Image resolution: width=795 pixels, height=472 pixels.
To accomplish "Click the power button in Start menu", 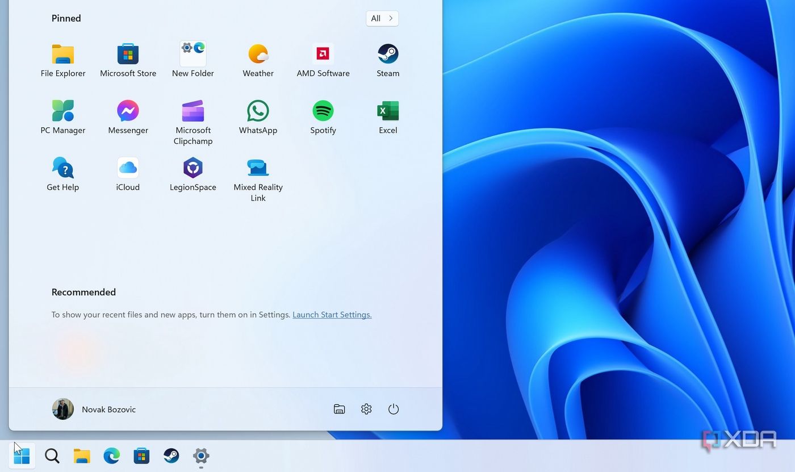I will pos(394,409).
